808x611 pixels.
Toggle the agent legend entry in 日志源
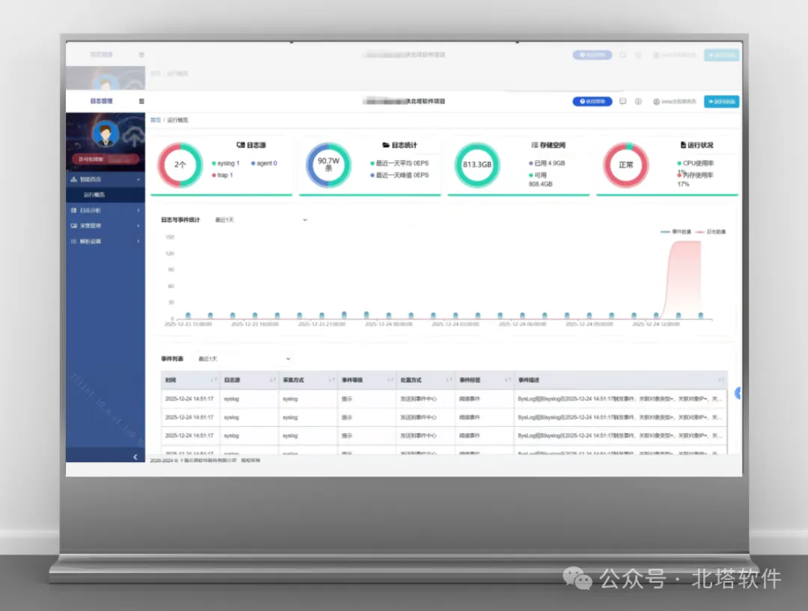coord(264,163)
